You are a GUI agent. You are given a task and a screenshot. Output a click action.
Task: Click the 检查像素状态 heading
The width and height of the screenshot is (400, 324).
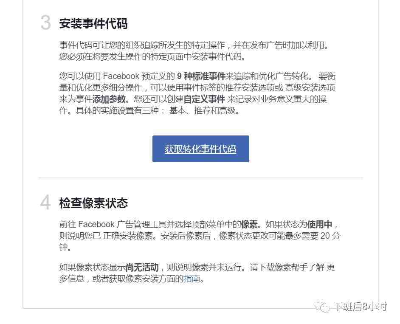[93, 203]
